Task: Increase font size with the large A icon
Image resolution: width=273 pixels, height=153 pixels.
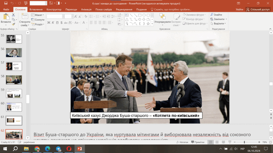Action: (76, 16)
